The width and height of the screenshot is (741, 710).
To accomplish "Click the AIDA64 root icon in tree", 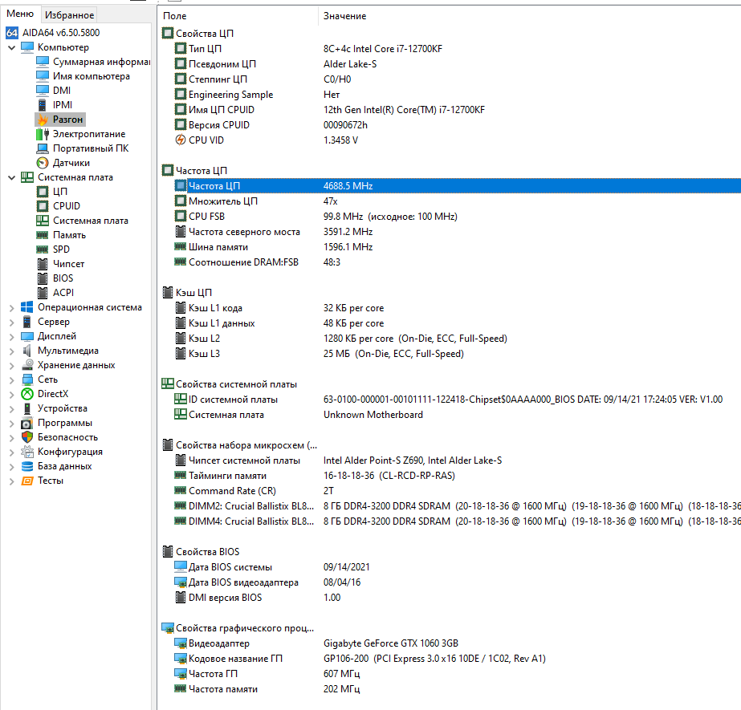I will coord(12,33).
